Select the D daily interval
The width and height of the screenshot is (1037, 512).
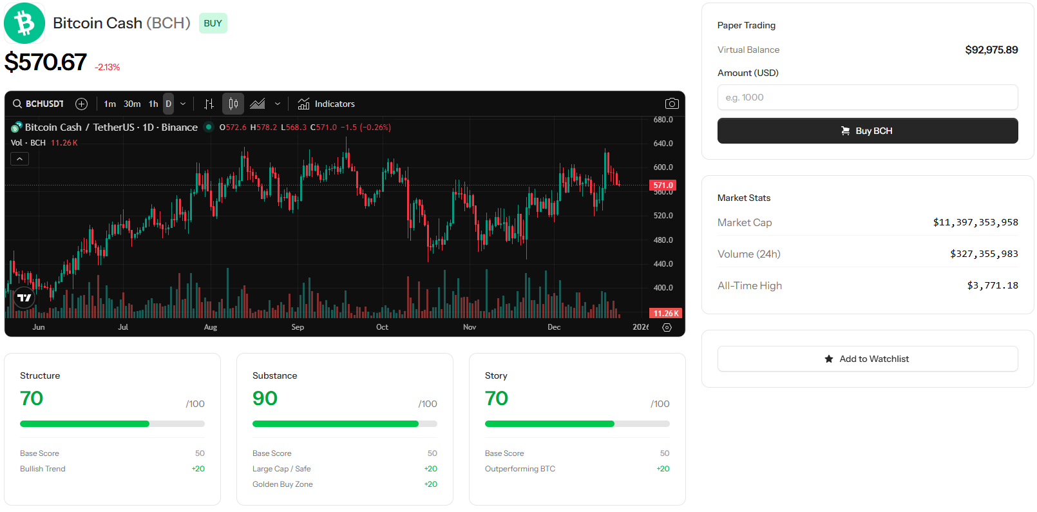pyautogui.click(x=168, y=104)
